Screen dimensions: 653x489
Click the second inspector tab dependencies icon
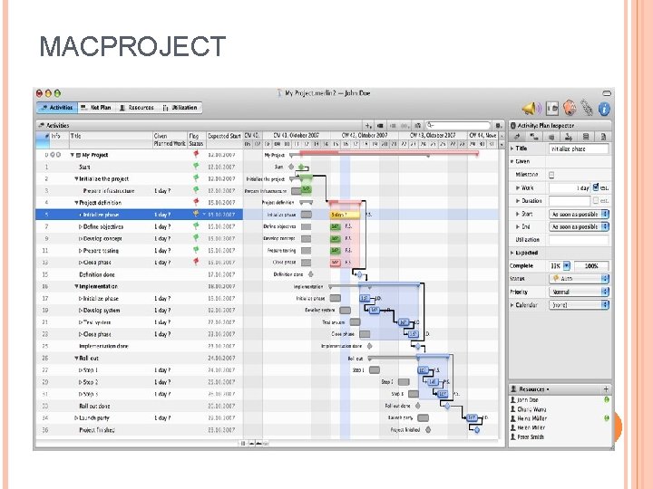(x=534, y=137)
